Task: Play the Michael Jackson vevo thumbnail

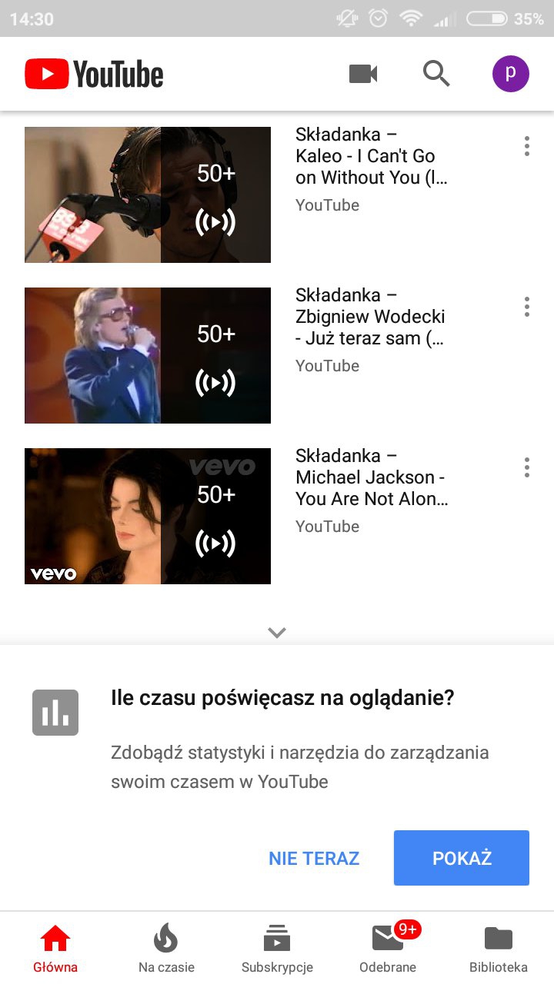Action: [x=148, y=516]
